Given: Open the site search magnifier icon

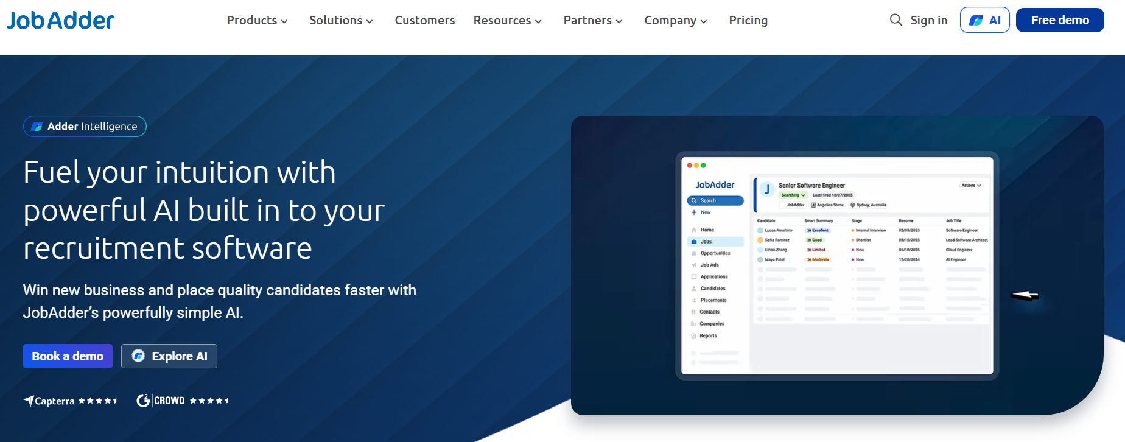Looking at the screenshot, I should pos(895,20).
